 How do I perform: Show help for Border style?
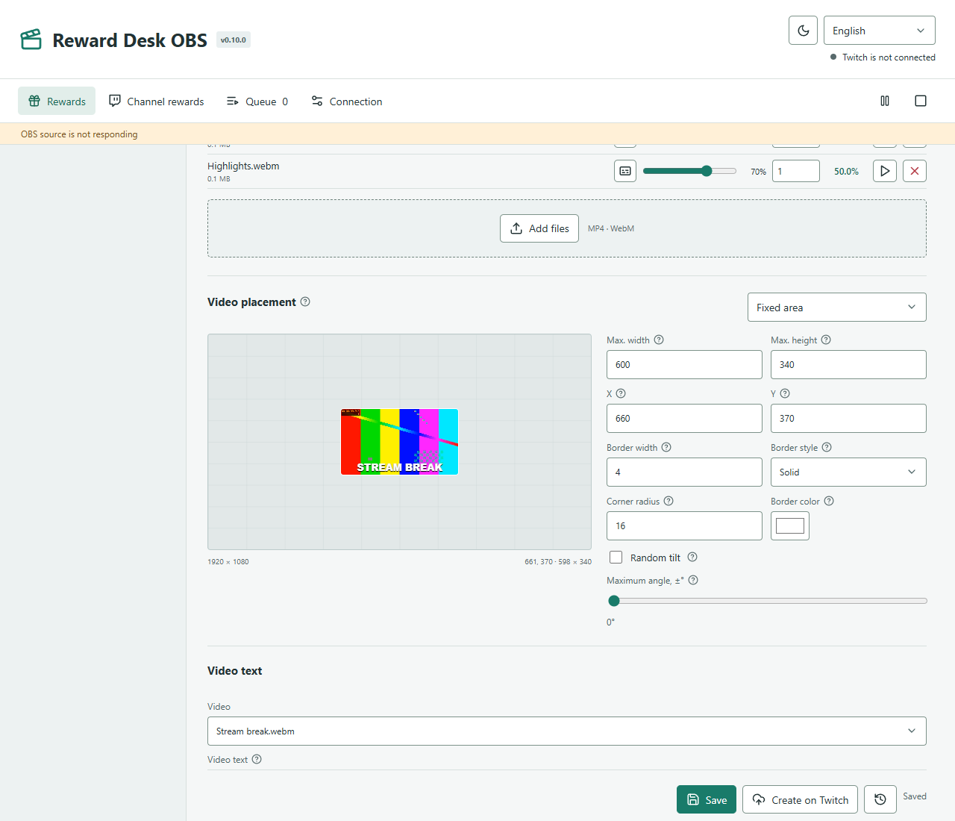point(827,447)
